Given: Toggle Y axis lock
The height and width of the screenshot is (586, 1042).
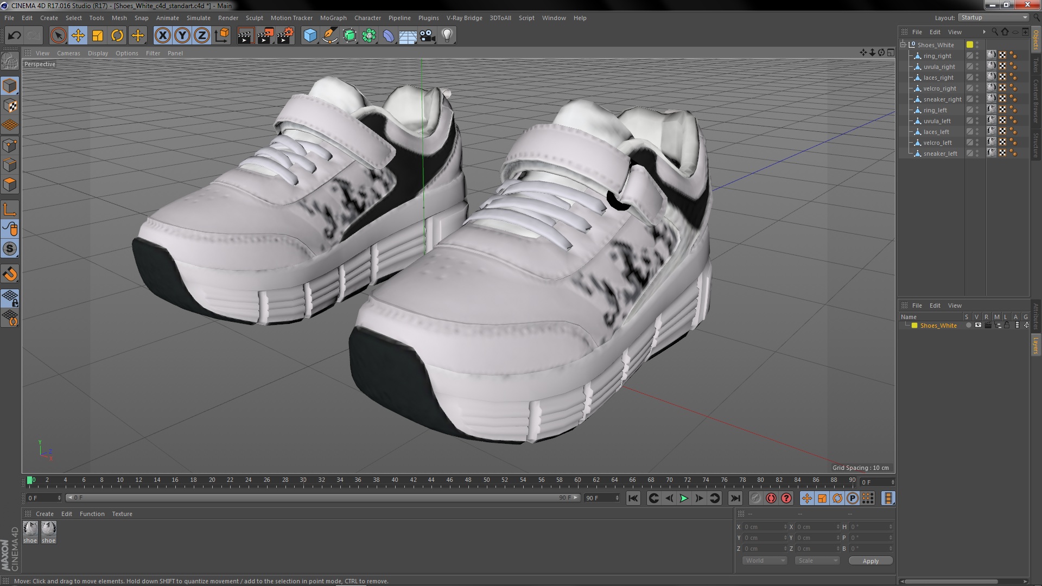Looking at the screenshot, I should coord(182,36).
